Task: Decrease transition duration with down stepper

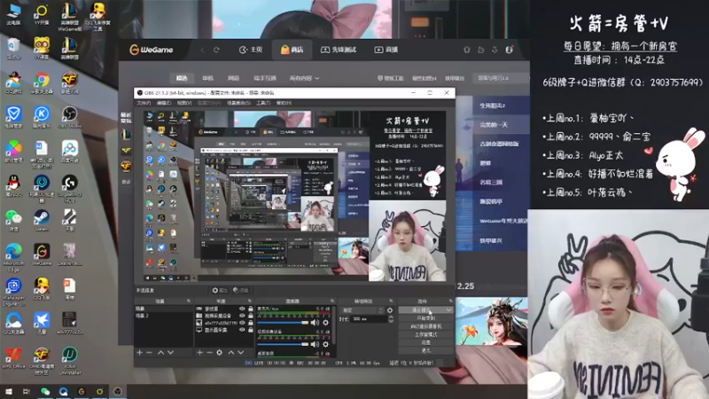Action: 391,321
